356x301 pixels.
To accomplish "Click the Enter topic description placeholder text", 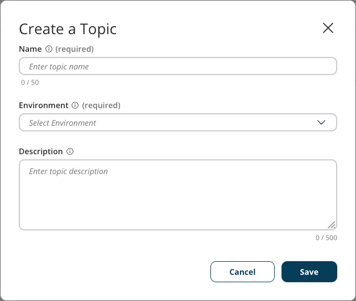I will (x=68, y=171).
